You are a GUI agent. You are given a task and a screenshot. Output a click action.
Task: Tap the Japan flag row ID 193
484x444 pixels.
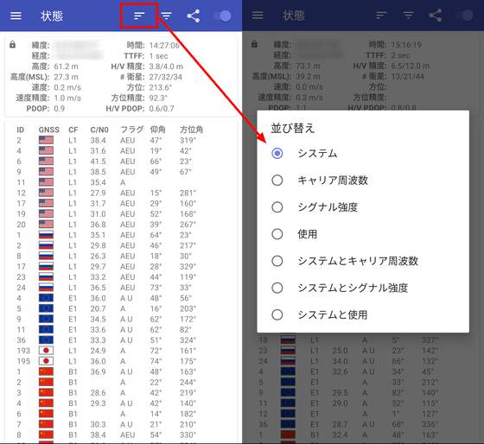120,351
